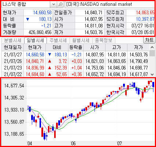The width and height of the screenshot is (156, 147).
Task: Click the magnifier search icon
Action: (60, 4)
